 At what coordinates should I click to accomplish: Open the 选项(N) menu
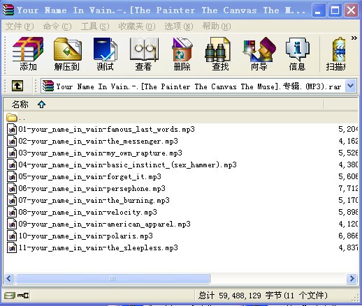pos(179,26)
